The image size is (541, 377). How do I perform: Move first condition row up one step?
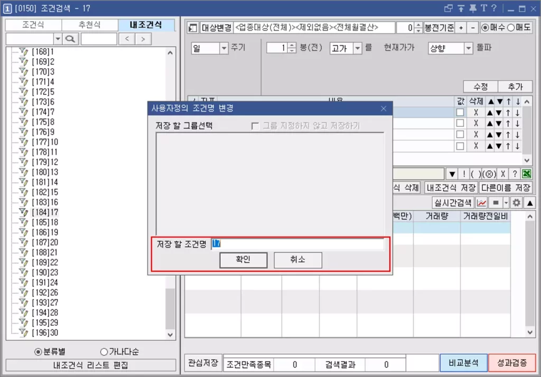point(508,113)
